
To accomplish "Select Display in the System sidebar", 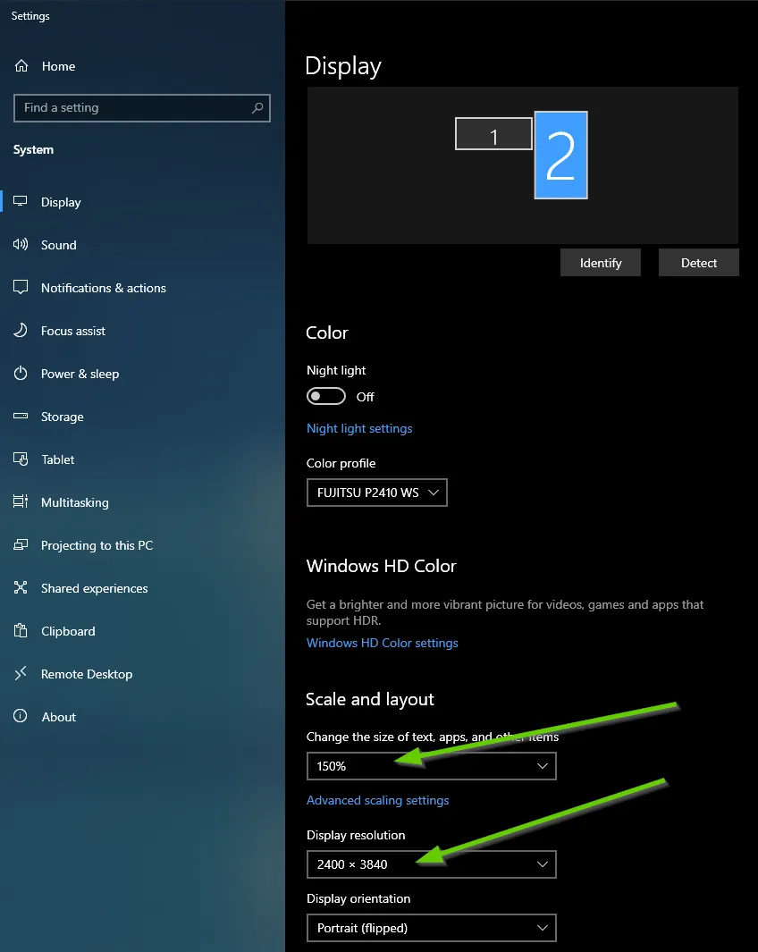I will coord(62,202).
